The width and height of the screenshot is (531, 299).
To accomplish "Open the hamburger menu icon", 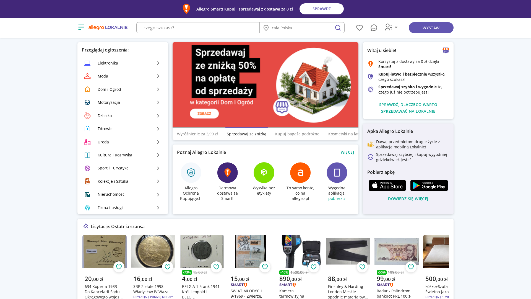I will (81, 27).
